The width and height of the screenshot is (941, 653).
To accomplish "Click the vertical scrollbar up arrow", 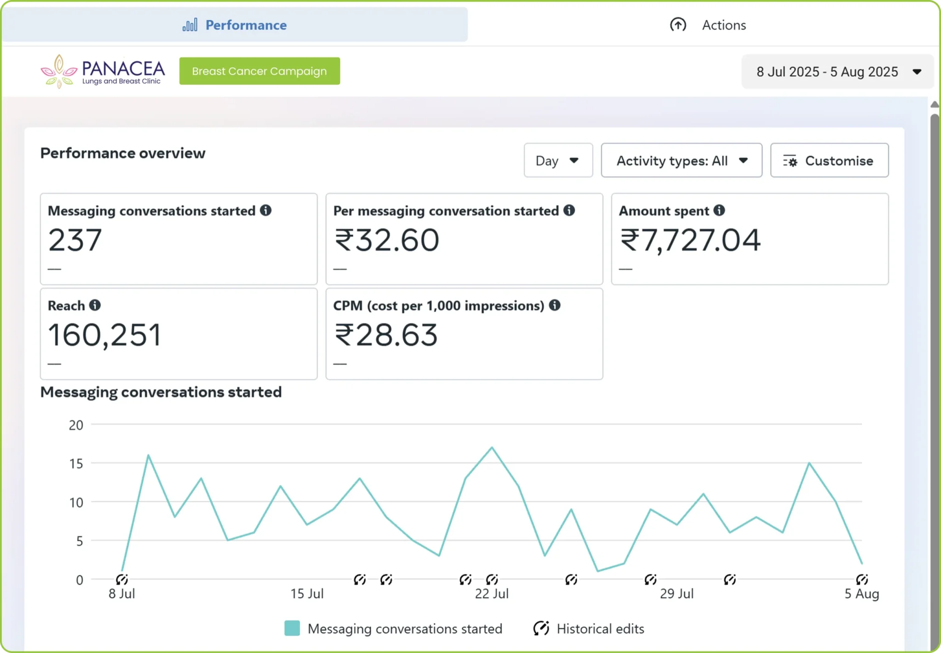I will point(935,105).
